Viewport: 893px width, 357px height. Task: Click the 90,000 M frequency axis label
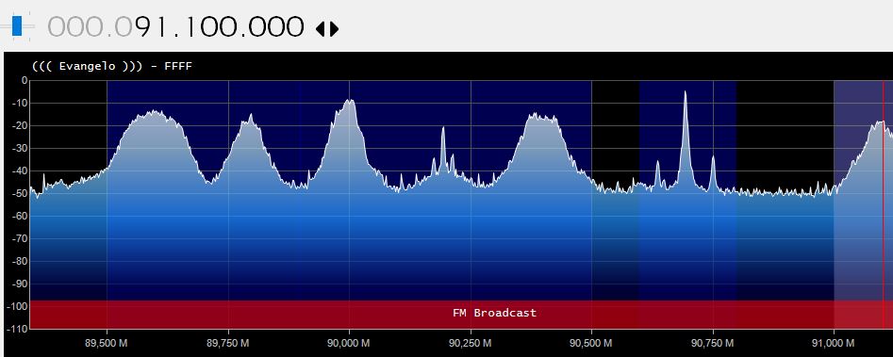(349, 344)
